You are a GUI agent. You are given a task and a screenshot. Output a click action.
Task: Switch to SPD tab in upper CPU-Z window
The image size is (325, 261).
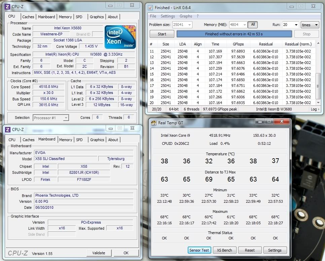click(79, 17)
